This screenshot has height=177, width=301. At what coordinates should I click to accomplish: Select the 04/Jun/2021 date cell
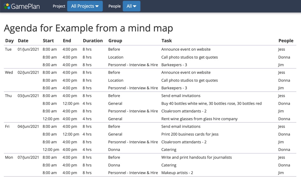[28, 127]
